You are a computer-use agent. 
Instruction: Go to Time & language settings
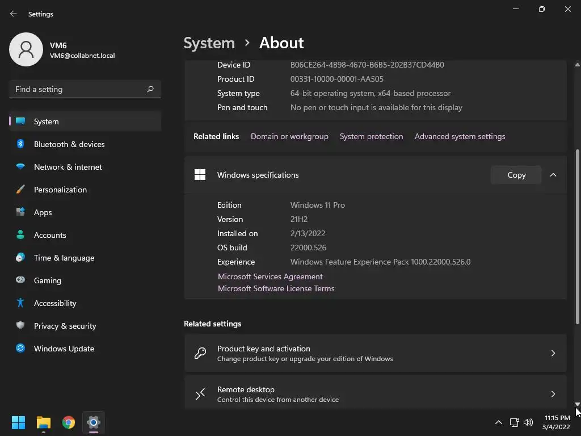(x=64, y=258)
